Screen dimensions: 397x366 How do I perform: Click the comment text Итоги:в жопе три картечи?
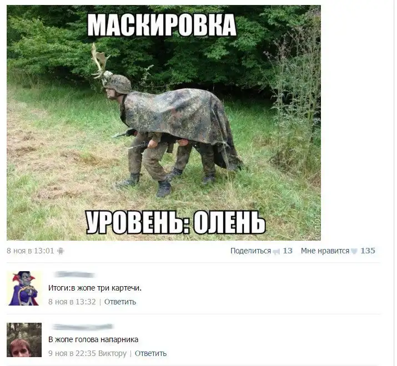coord(95,288)
